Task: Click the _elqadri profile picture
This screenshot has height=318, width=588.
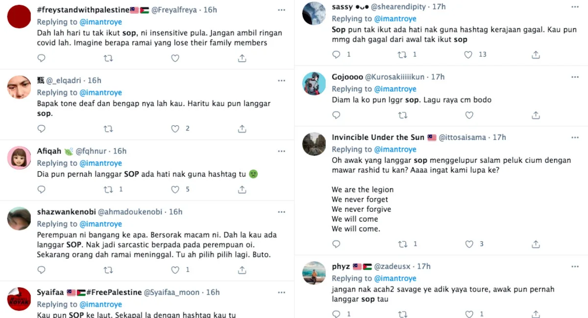Action: [19, 87]
